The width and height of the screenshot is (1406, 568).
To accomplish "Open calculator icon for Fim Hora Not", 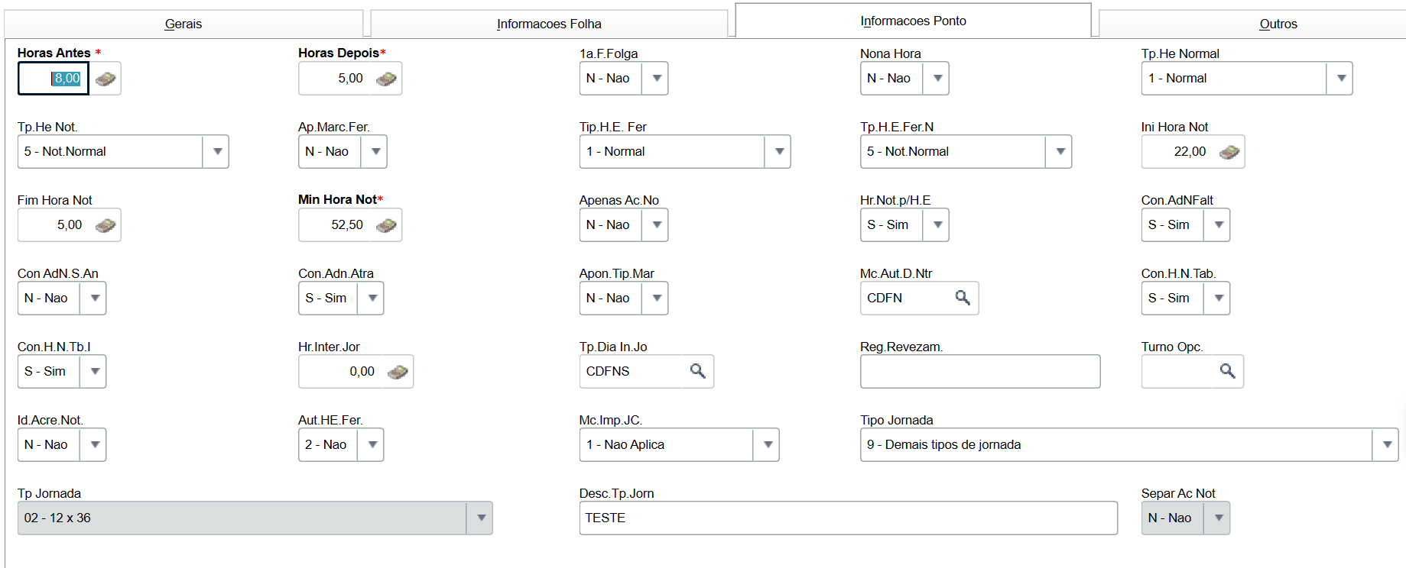I will [x=106, y=225].
